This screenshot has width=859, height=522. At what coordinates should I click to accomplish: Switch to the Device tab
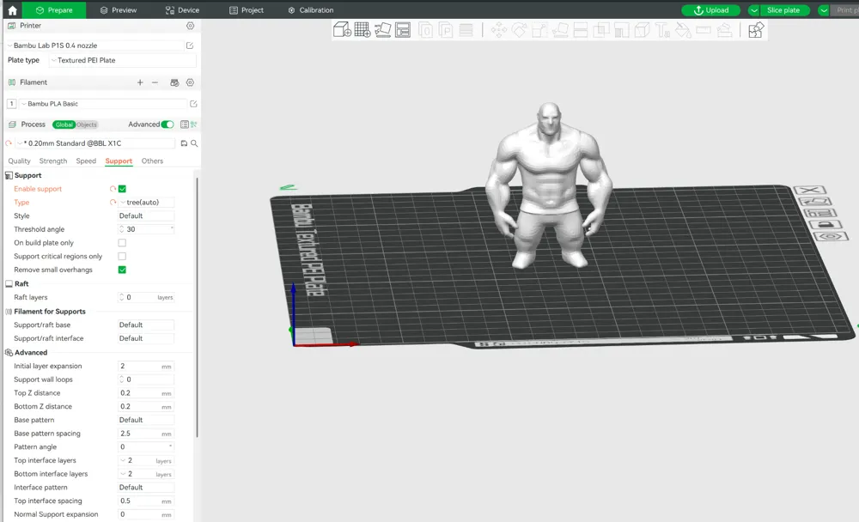182,9
